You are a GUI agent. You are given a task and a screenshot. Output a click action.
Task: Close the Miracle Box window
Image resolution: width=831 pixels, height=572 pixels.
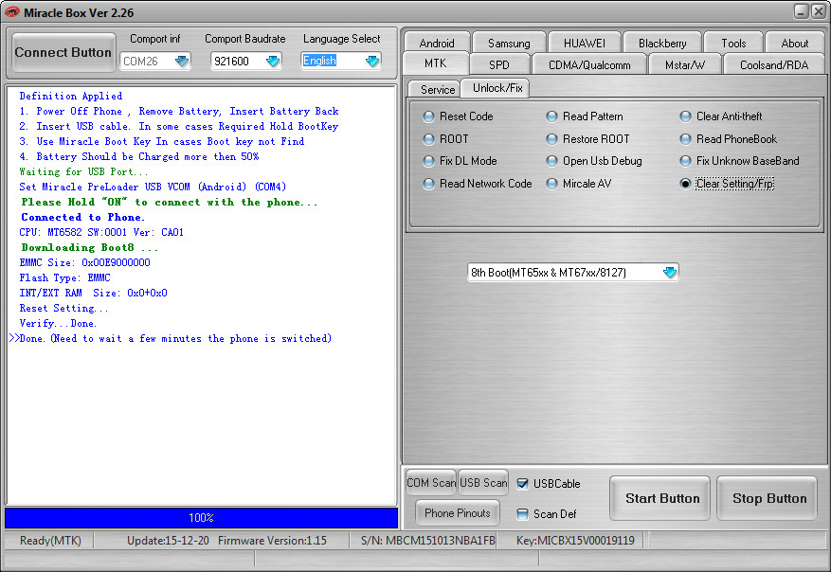(819, 11)
